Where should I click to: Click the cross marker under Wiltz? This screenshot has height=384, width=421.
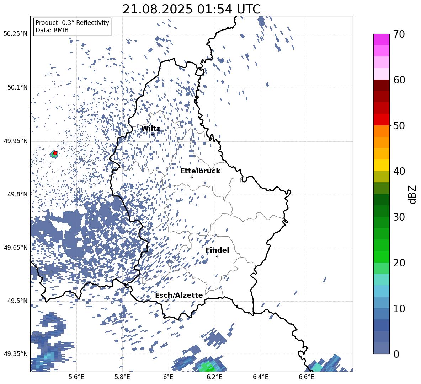tap(153, 134)
